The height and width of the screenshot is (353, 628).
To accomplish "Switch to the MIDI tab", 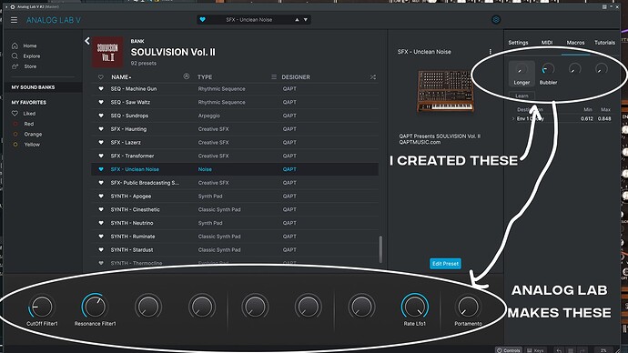I will click(547, 43).
